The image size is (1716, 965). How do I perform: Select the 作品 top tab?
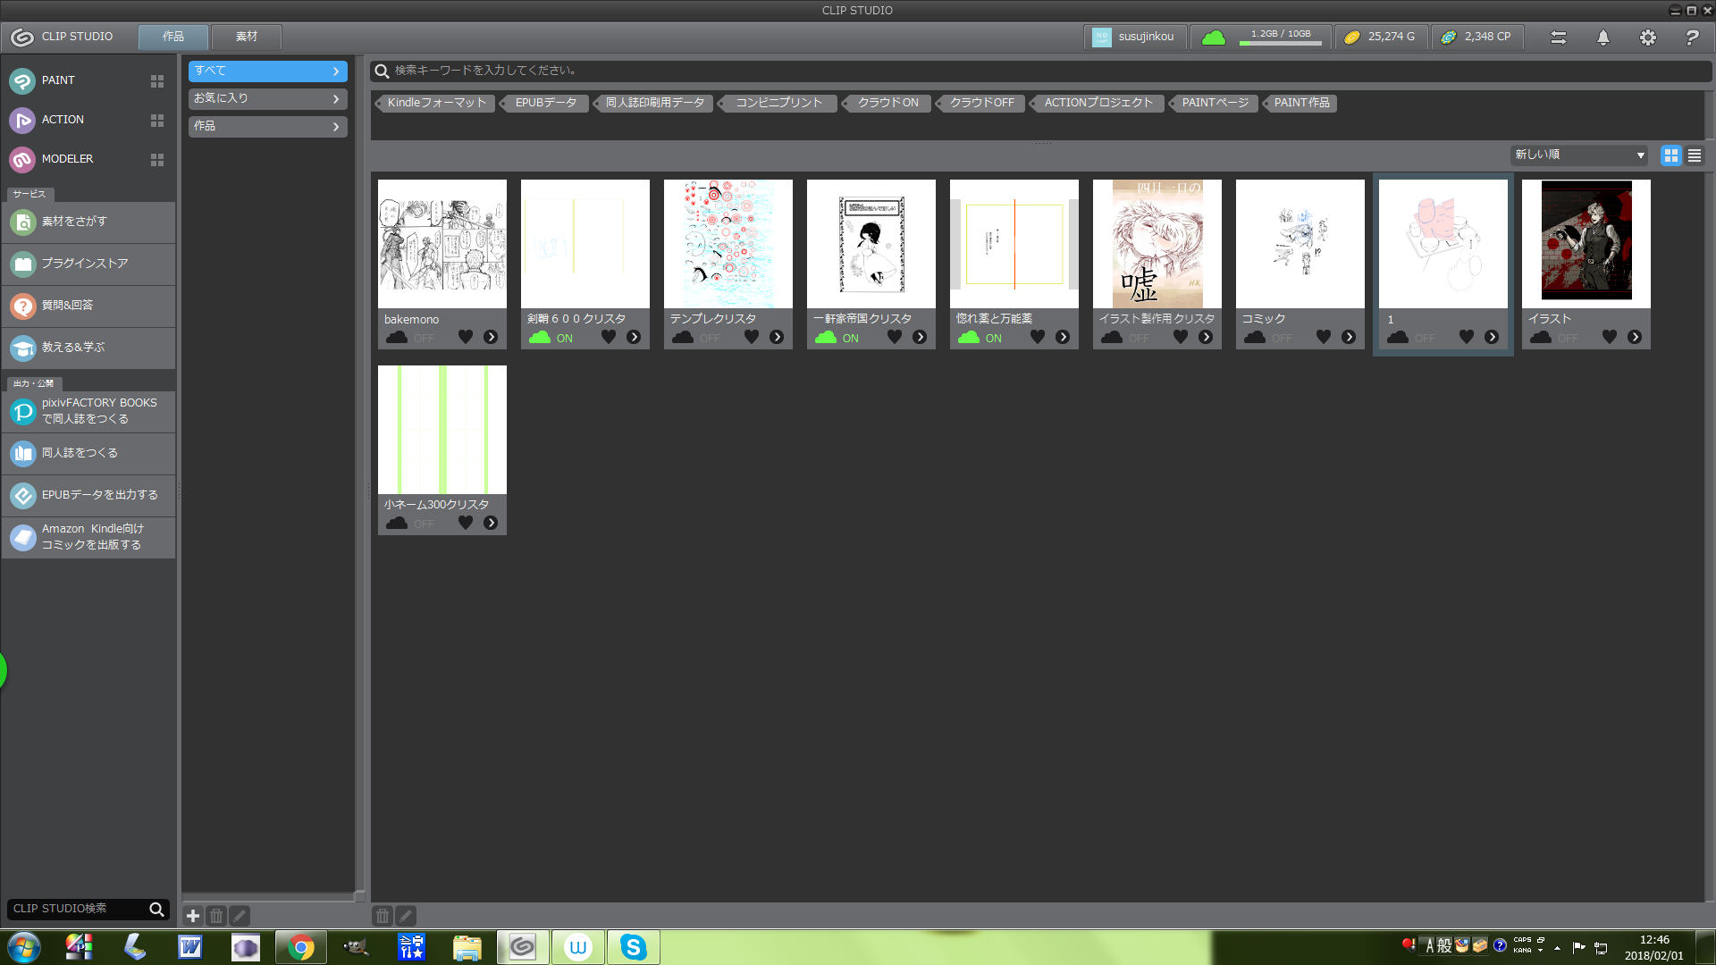[173, 37]
